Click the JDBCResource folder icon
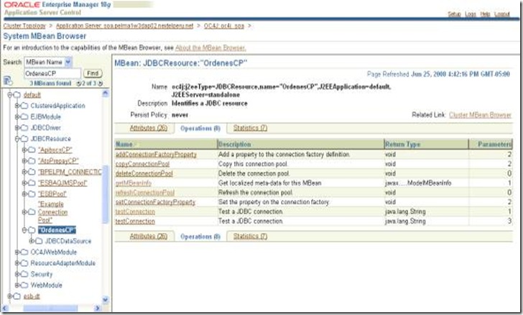 coord(24,139)
